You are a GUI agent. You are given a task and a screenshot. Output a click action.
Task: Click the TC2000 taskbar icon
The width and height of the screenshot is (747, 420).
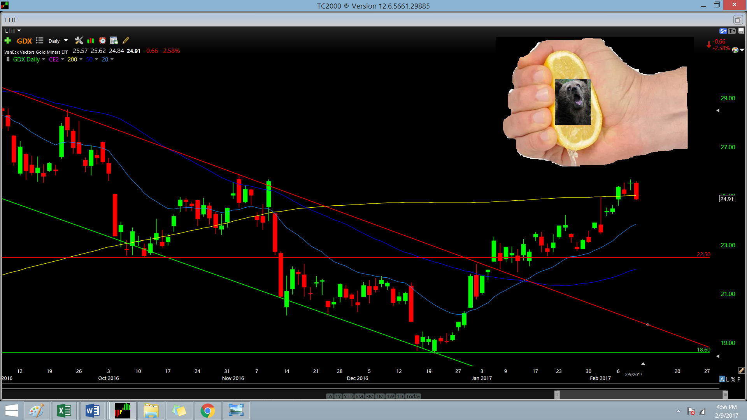point(123,411)
